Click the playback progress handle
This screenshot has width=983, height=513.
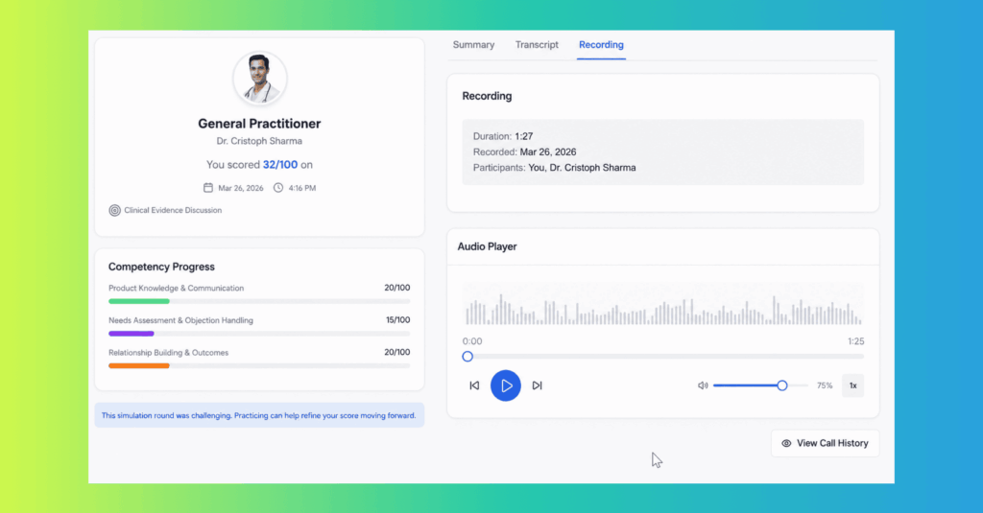[468, 357]
